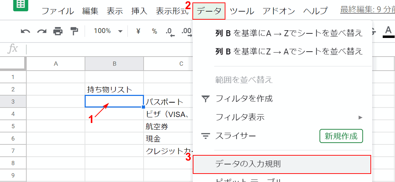Open the 最終編集 history link
This screenshot has width=395, height=182.
367,10
